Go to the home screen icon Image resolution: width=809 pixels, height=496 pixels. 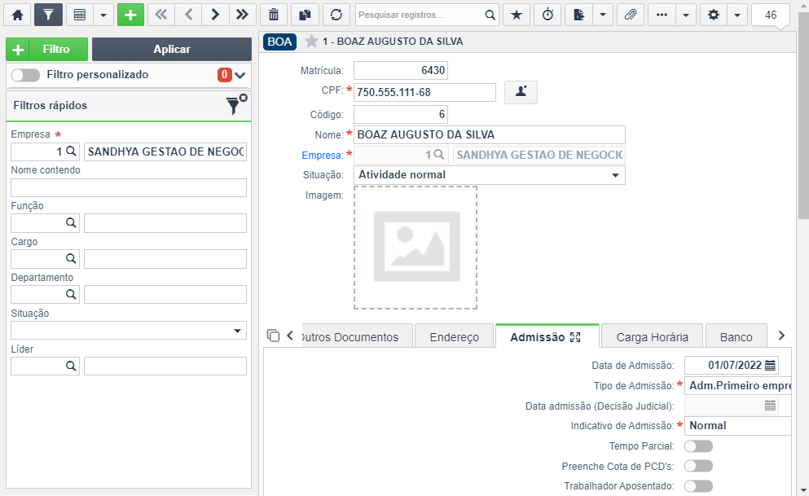pos(18,15)
